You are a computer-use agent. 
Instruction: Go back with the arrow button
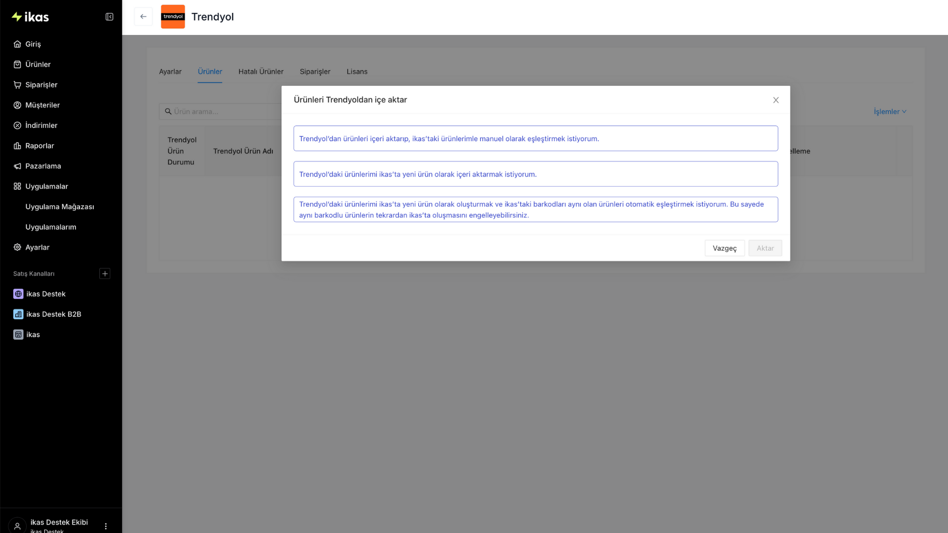(143, 16)
